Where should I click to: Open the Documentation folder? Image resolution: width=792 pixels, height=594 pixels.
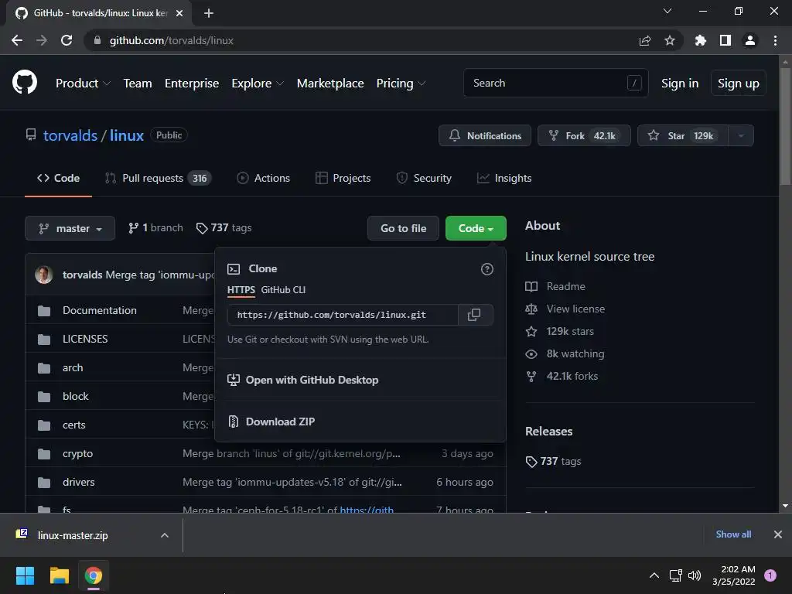100,311
